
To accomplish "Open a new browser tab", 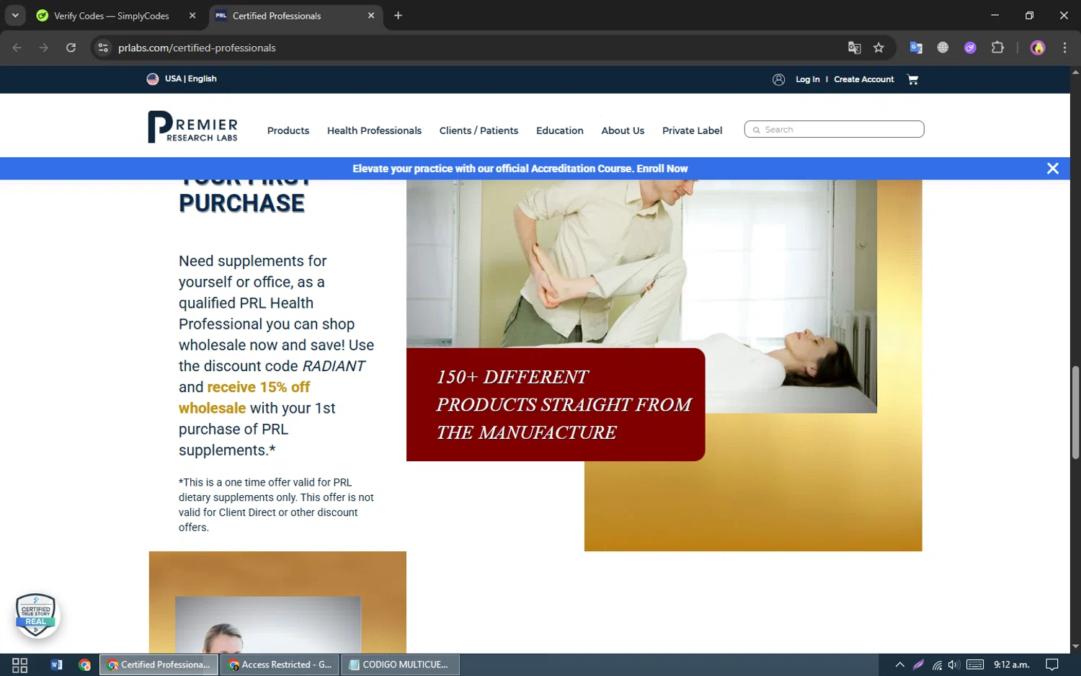I will [398, 15].
